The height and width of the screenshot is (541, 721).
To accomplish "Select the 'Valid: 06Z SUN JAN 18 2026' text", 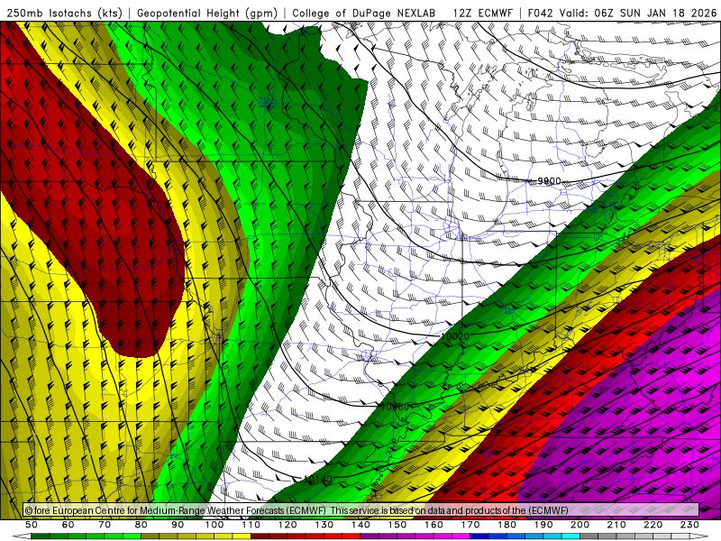I will pos(638,14).
